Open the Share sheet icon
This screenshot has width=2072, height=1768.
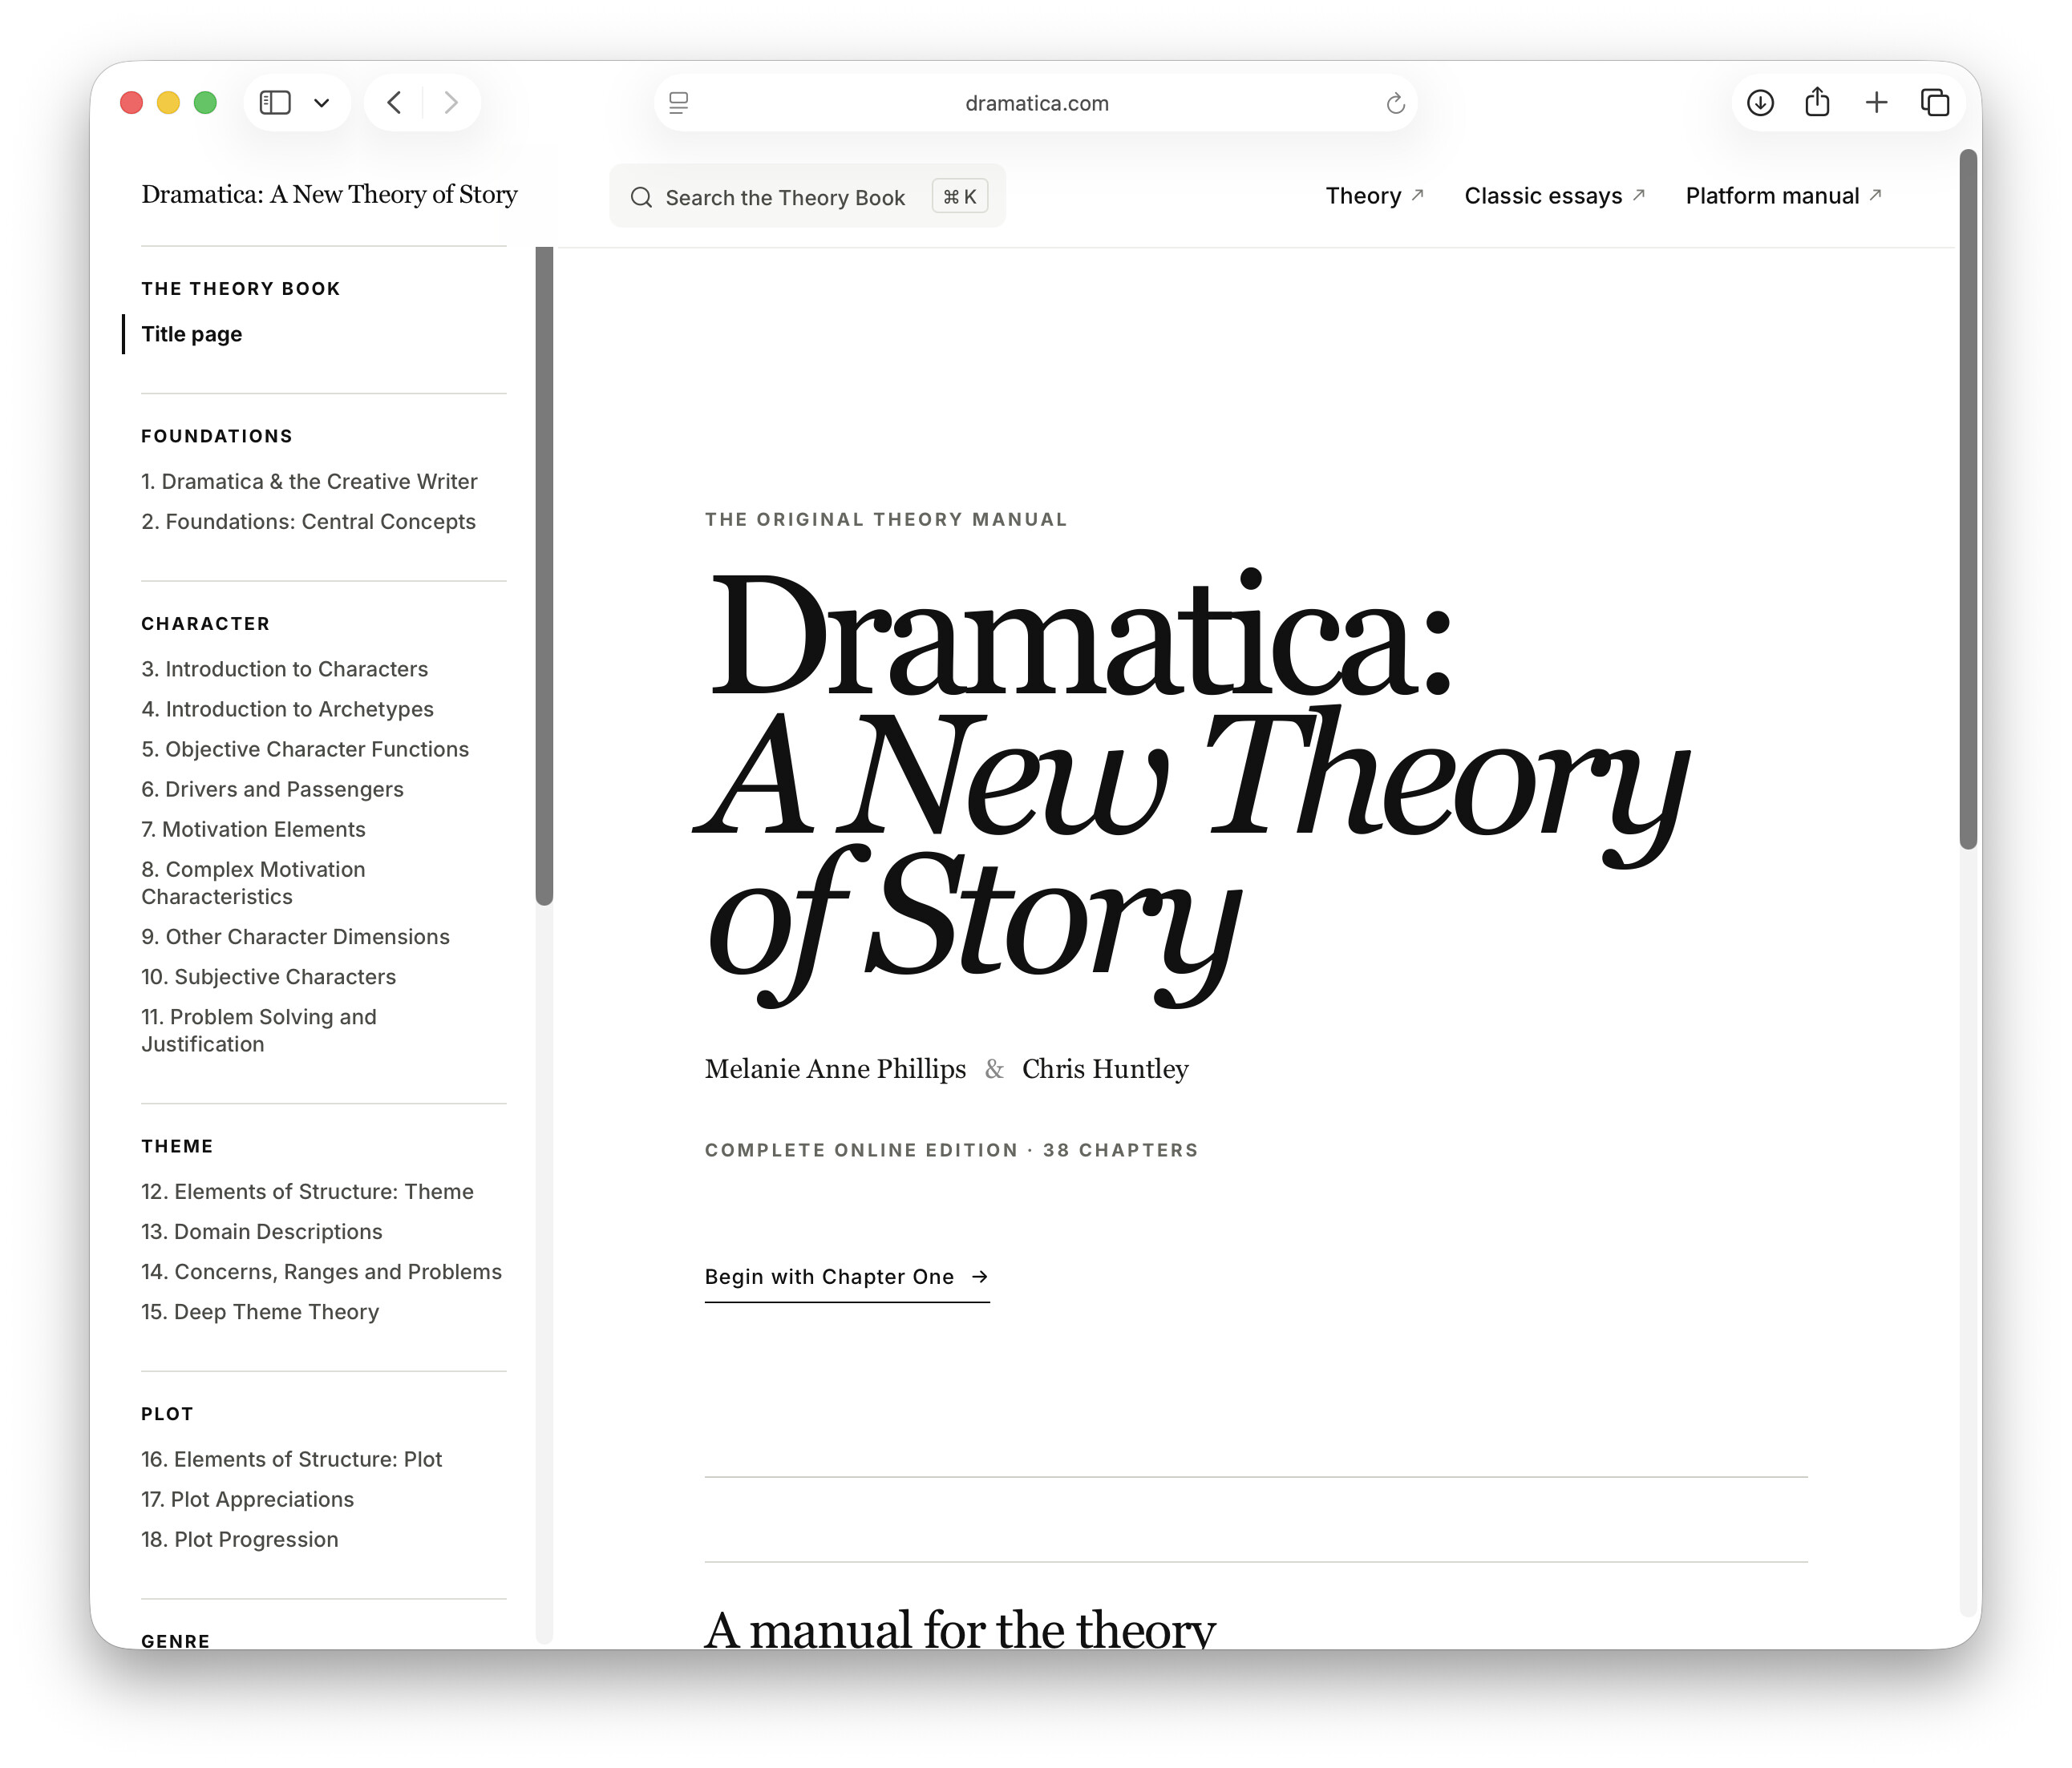tap(1818, 102)
